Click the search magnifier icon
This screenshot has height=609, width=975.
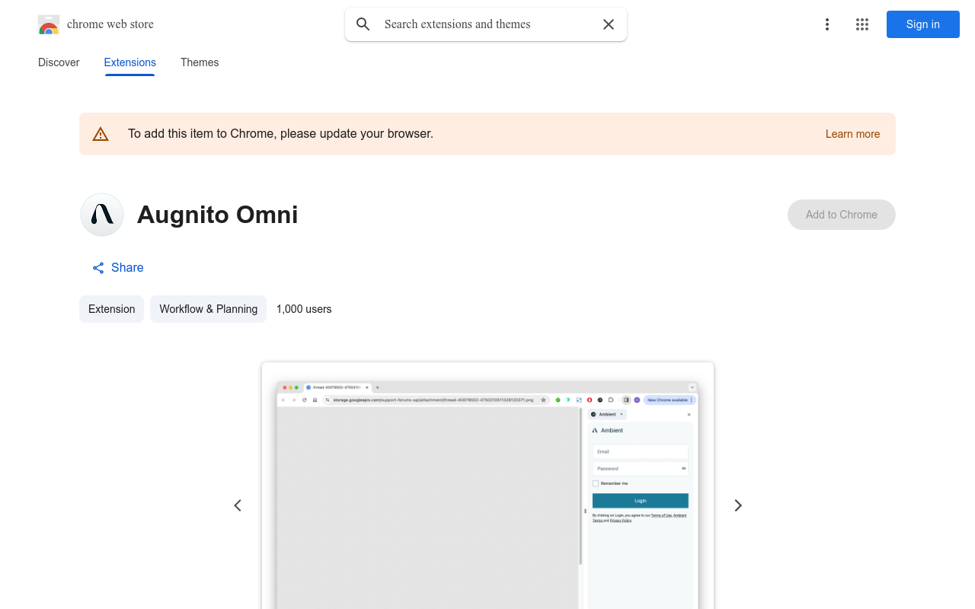pos(363,24)
